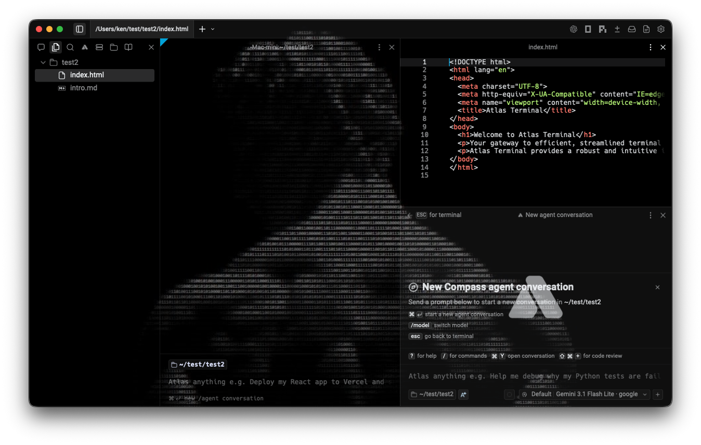Open the index.html editor pane three-dot menu
The height and width of the screenshot is (445, 701).
point(651,47)
